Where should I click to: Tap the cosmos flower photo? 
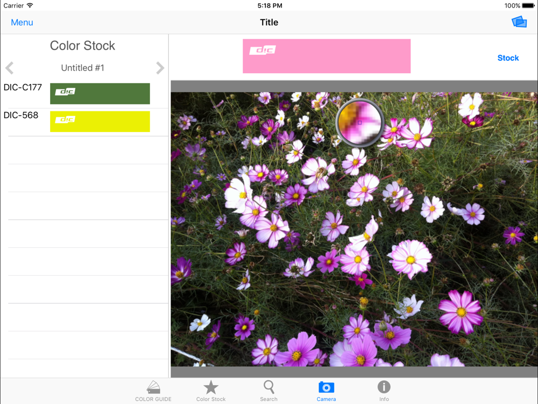354,229
